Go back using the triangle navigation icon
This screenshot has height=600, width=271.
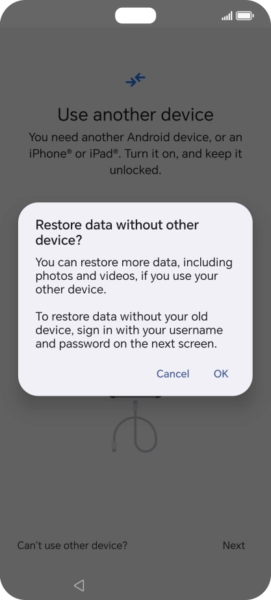pyautogui.click(x=79, y=585)
